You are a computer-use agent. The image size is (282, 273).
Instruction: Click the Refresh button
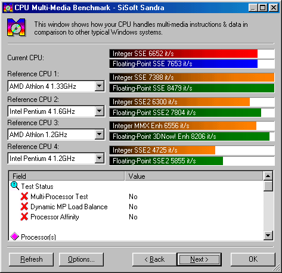pyautogui.click(x=32, y=259)
